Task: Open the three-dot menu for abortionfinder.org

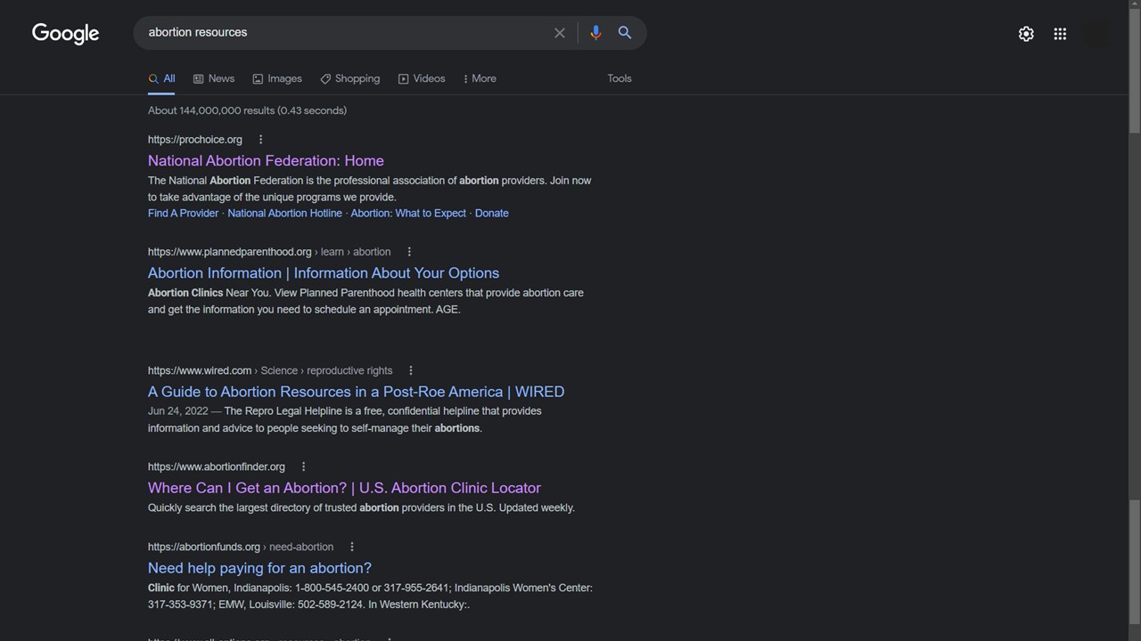Action: 303,466
